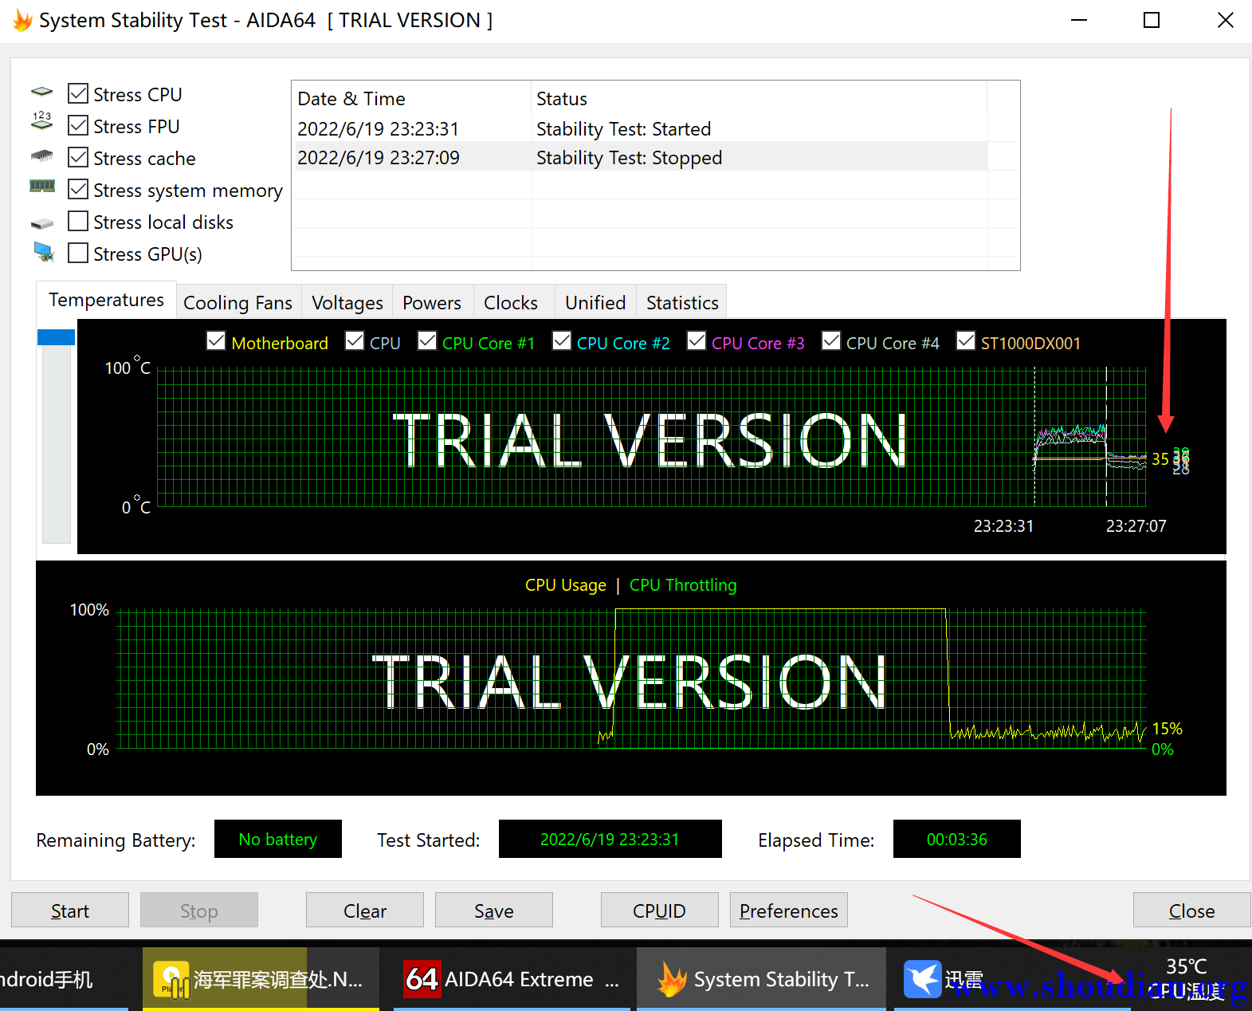
Task: Minimize the System Stability Test window
Action: click(x=1079, y=21)
